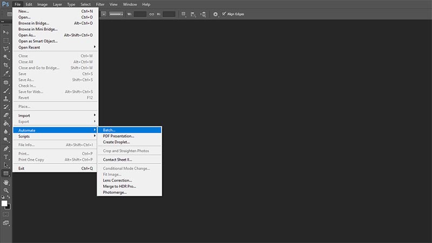Select the Pen tool
This screenshot has width=432, height=243.
coord(6,148)
